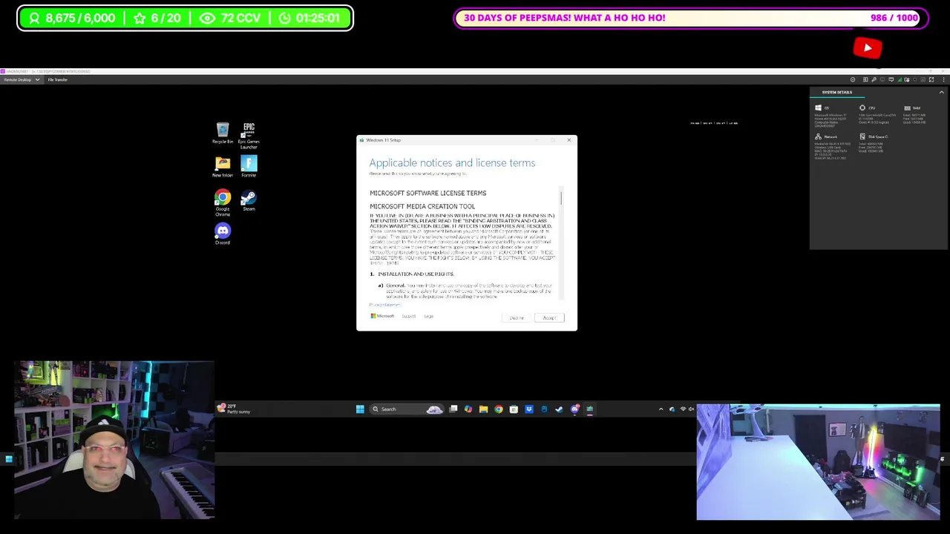The image size is (950, 534).
Task: Click the chat icon in remote toolbar
Action: click(891, 79)
